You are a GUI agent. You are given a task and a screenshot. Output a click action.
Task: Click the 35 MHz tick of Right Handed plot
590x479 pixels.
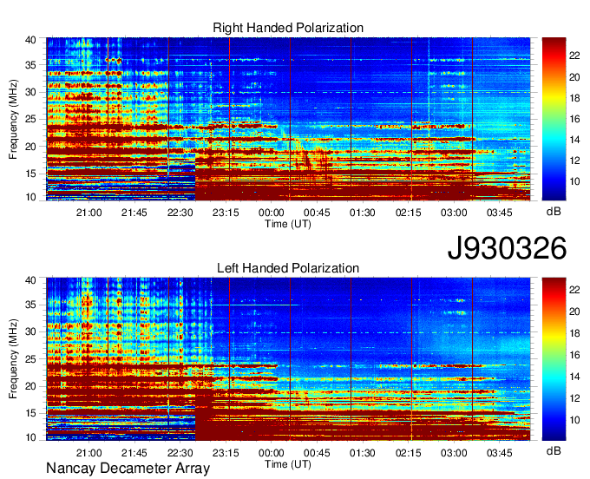tap(30, 65)
